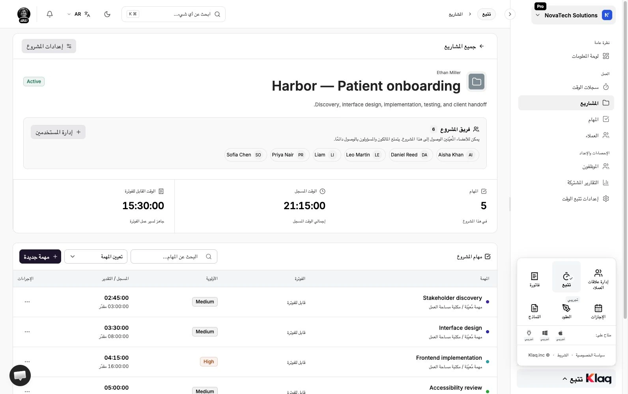Click the مهمة جديدة button
This screenshot has width=628, height=394.
[40, 256]
